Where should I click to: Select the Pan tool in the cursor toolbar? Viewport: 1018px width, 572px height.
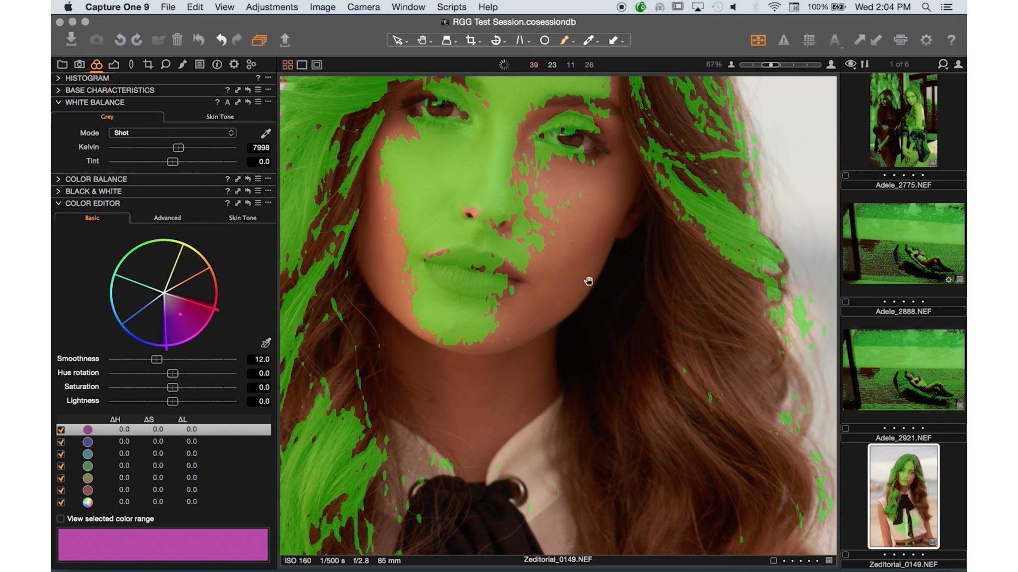[422, 41]
